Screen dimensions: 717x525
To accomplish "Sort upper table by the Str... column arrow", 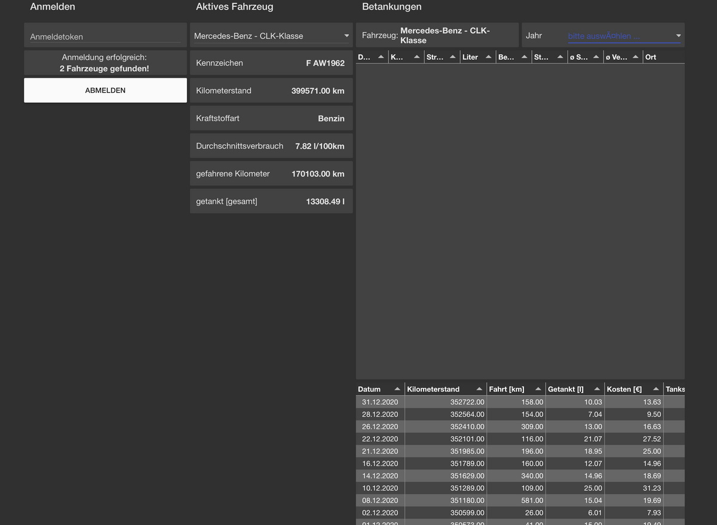I will pyautogui.click(x=453, y=57).
